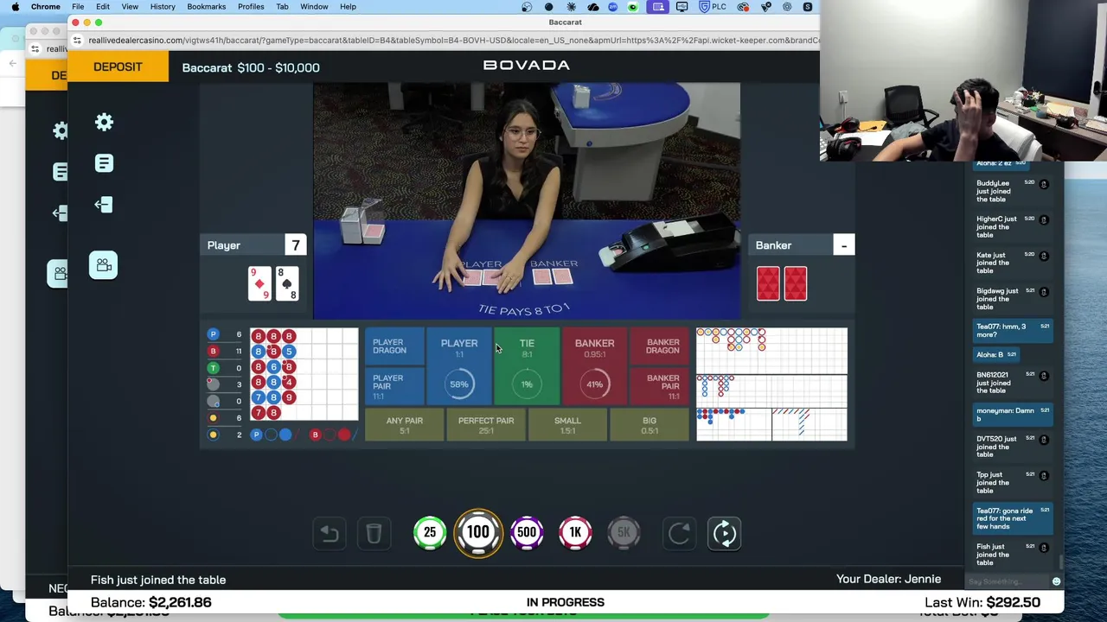Bet on SMALL 1.5:1
The image size is (1107, 622).
[567, 424]
